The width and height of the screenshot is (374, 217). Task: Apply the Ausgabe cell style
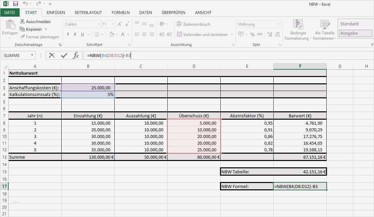355,33
